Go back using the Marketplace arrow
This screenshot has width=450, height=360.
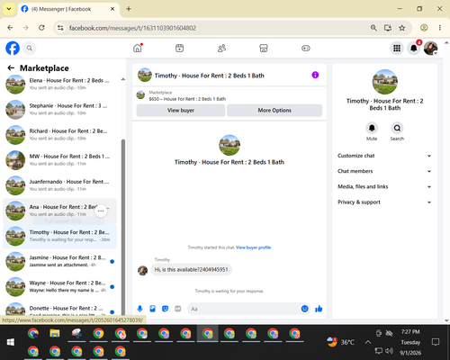tap(11, 68)
